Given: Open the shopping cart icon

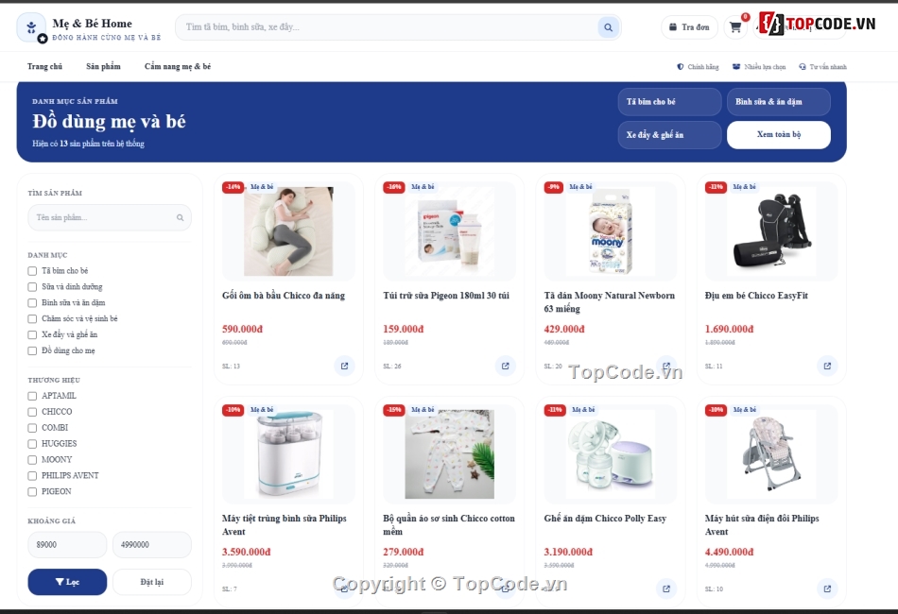Looking at the screenshot, I should [x=735, y=26].
